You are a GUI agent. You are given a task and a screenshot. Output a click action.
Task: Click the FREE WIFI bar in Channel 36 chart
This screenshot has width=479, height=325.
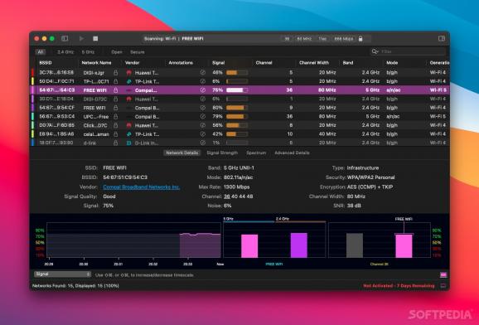pyautogui.click(x=404, y=245)
